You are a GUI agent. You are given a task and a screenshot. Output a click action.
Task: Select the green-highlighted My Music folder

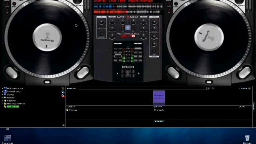[13, 107]
